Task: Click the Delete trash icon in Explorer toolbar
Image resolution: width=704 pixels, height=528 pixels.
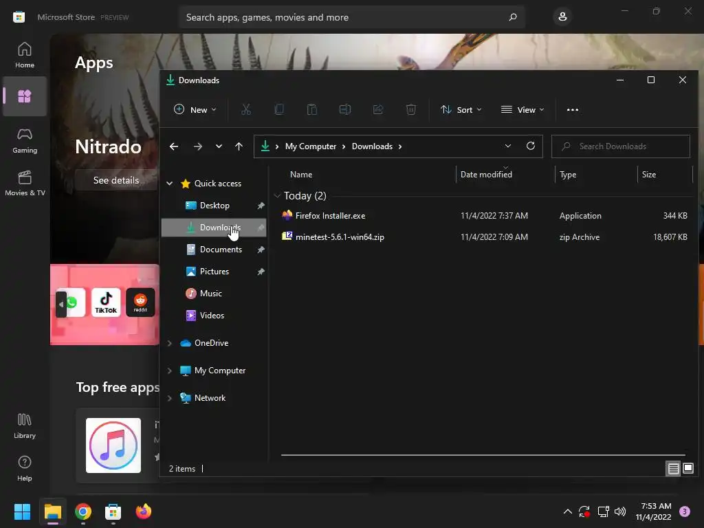Action: tap(411, 109)
